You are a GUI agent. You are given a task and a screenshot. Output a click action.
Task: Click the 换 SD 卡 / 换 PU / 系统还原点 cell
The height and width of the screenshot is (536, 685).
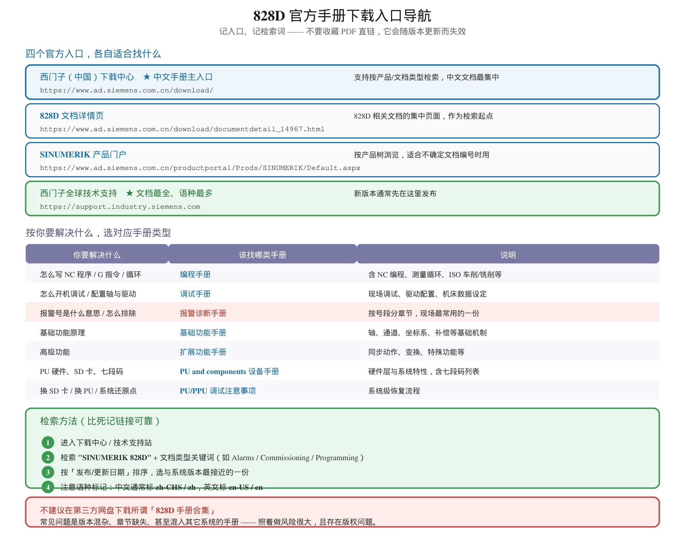[88, 391]
